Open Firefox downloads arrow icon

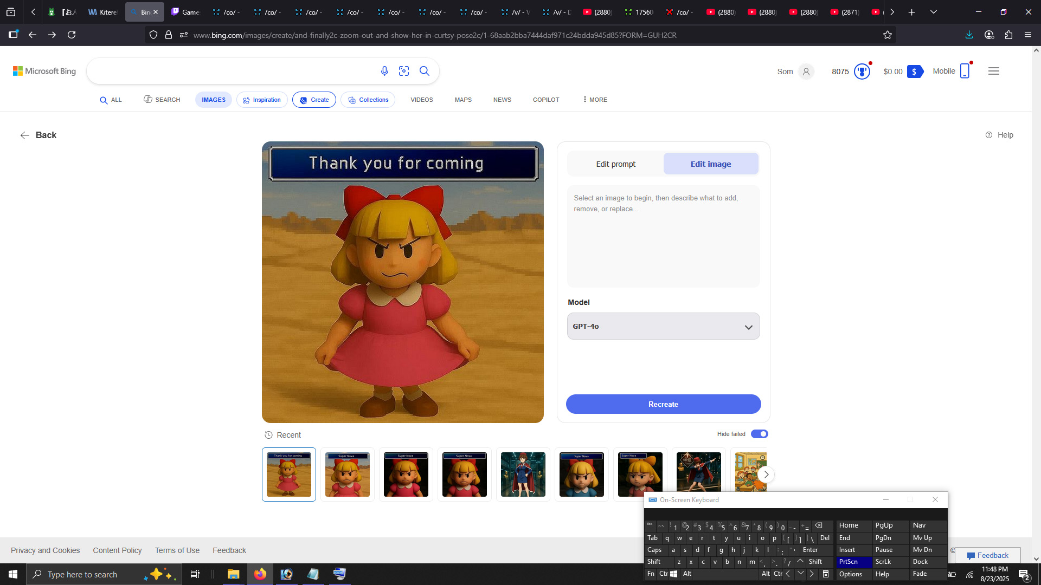point(969,35)
